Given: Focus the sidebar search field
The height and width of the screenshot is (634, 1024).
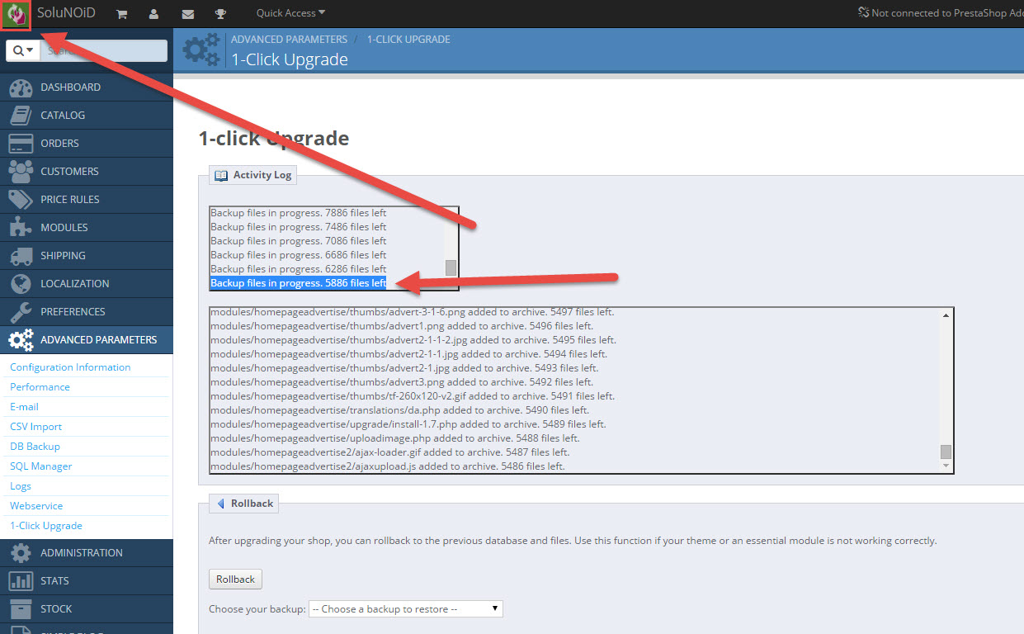Looking at the screenshot, I should tap(103, 50).
